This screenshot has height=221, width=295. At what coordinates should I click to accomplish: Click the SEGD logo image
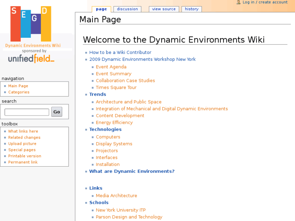click(x=31, y=24)
